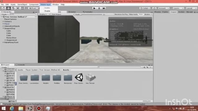Collapse the WeaponShop object
This screenshot has width=198, height=111.
click(3, 28)
